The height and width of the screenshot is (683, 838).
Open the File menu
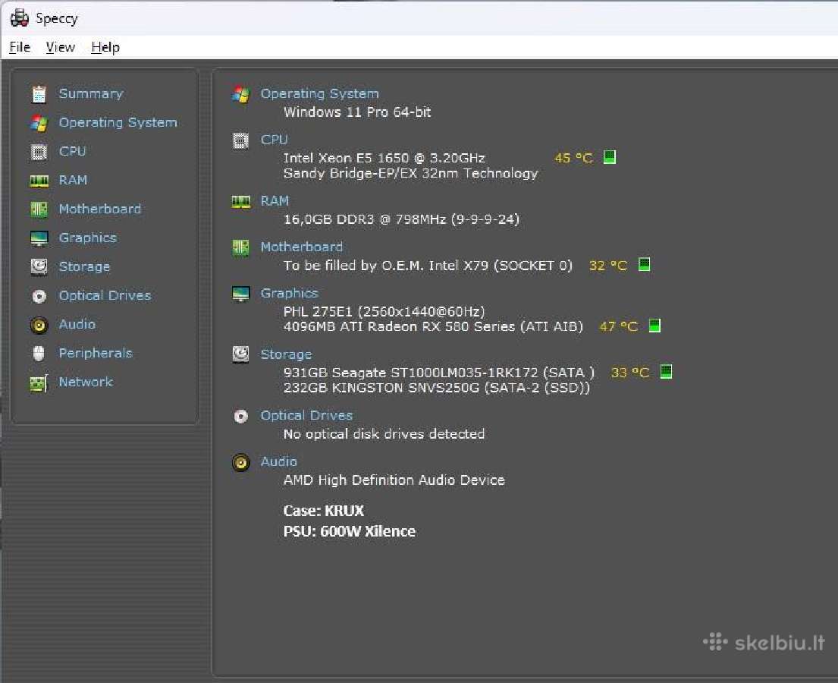point(20,47)
